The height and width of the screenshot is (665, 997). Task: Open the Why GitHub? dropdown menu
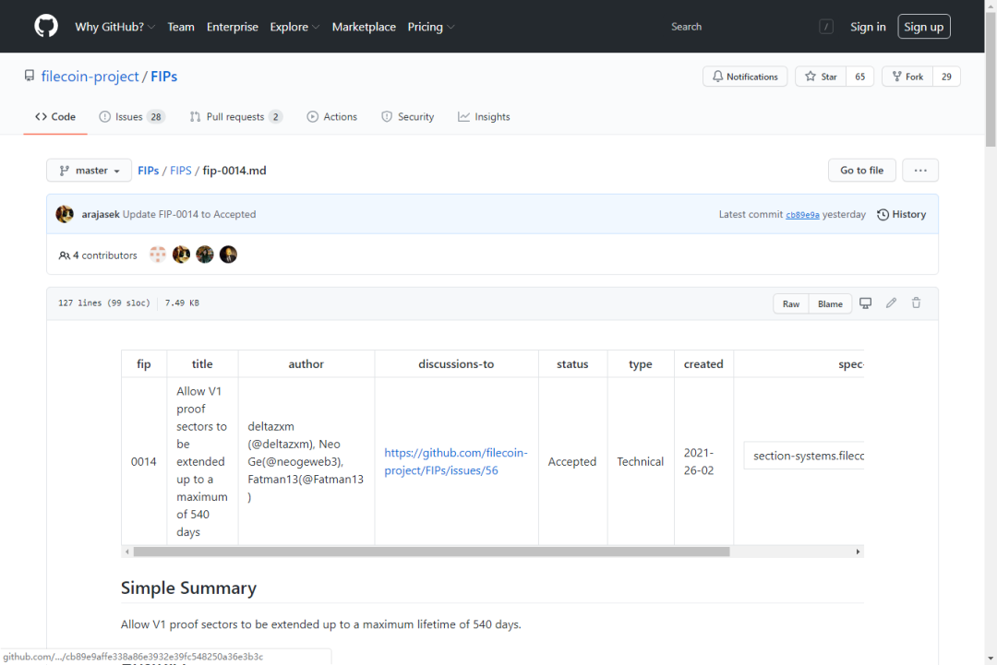(x=115, y=27)
